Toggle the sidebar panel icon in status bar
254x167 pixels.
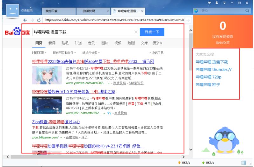coord(244,163)
